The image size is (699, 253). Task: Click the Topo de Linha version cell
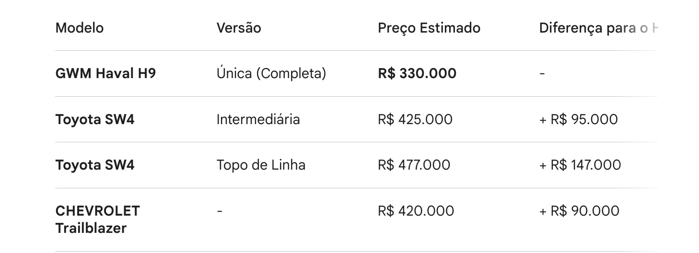coord(261,165)
